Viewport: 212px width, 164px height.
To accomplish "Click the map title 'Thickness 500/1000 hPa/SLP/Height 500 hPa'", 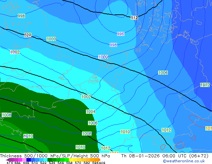I will tap(55, 156).
